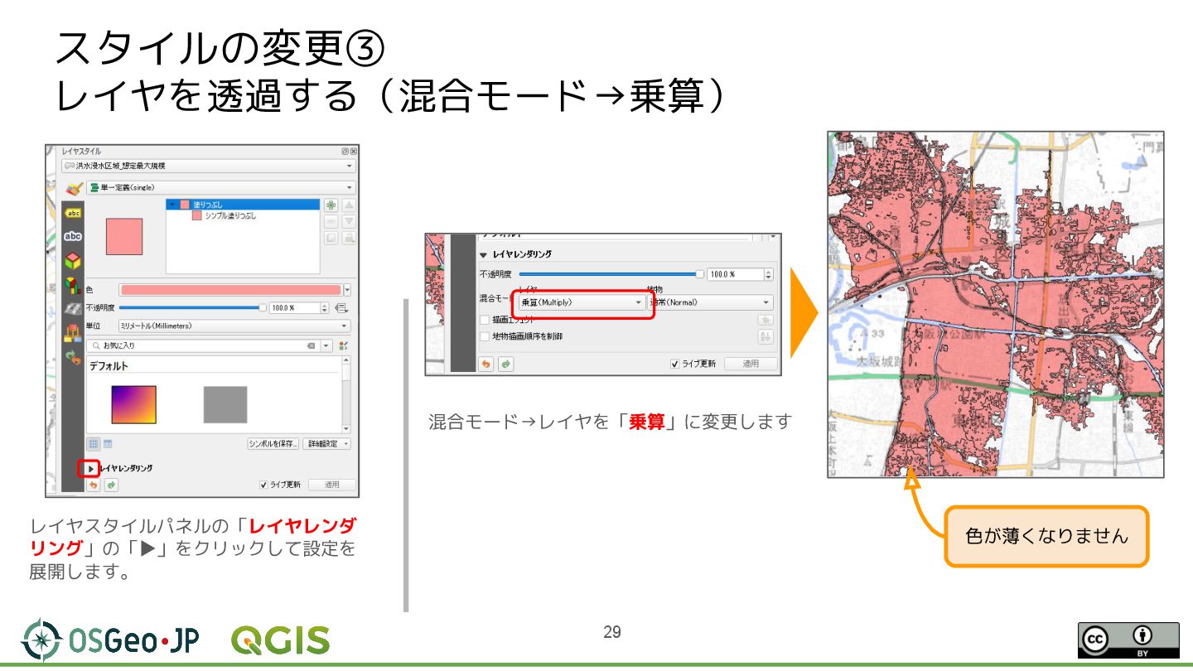Viewport: 1193px width, 671px height.
Task: Select the gray fill default symbol
Action: click(x=225, y=404)
